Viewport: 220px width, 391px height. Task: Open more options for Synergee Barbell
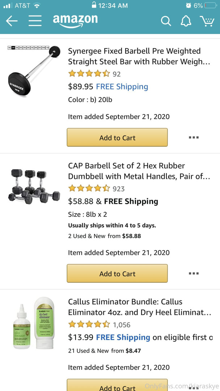pyautogui.click(x=194, y=138)
